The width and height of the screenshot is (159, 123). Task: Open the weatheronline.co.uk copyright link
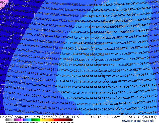pyautogui.click(x=138, y=121)
